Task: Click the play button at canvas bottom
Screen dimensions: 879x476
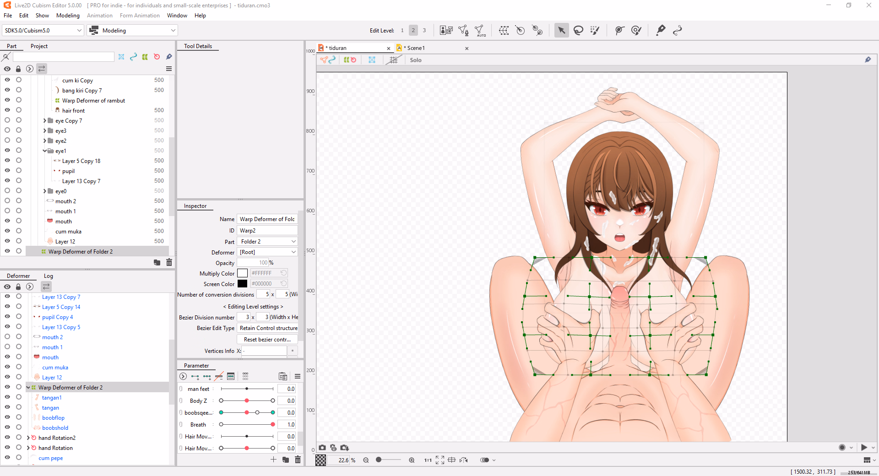Action: coord(864,448)
